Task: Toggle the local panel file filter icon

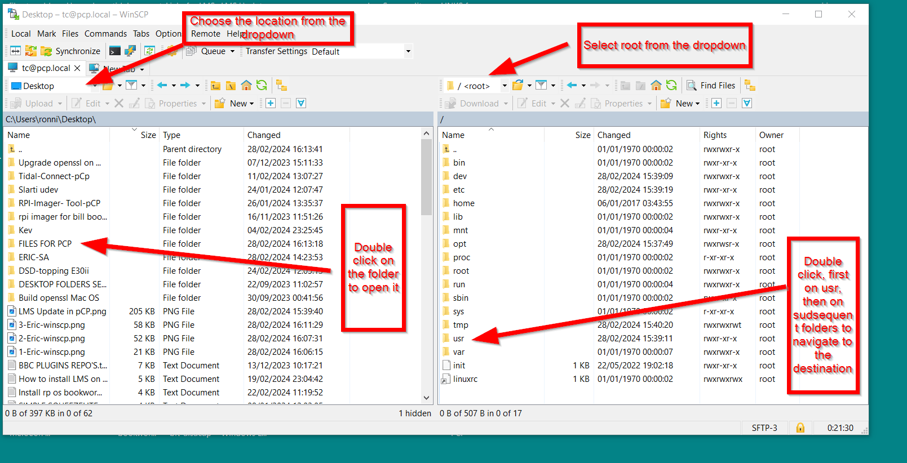Action: click(131, 86)
